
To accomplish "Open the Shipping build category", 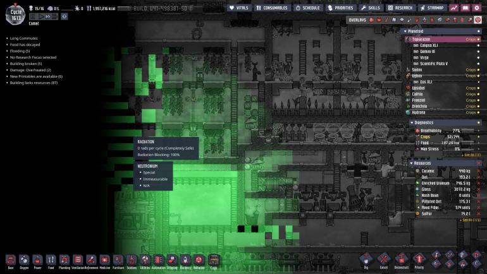I will pos(172,262).
